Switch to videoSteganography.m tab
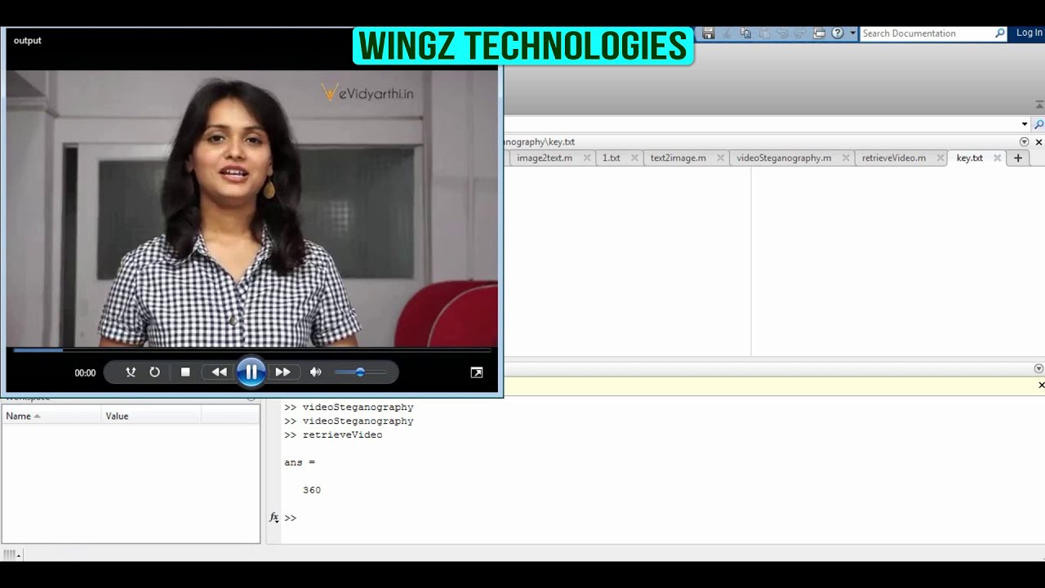Image resolution: width=1045 pixels, height=588 pixels. (x=784, y=158)
